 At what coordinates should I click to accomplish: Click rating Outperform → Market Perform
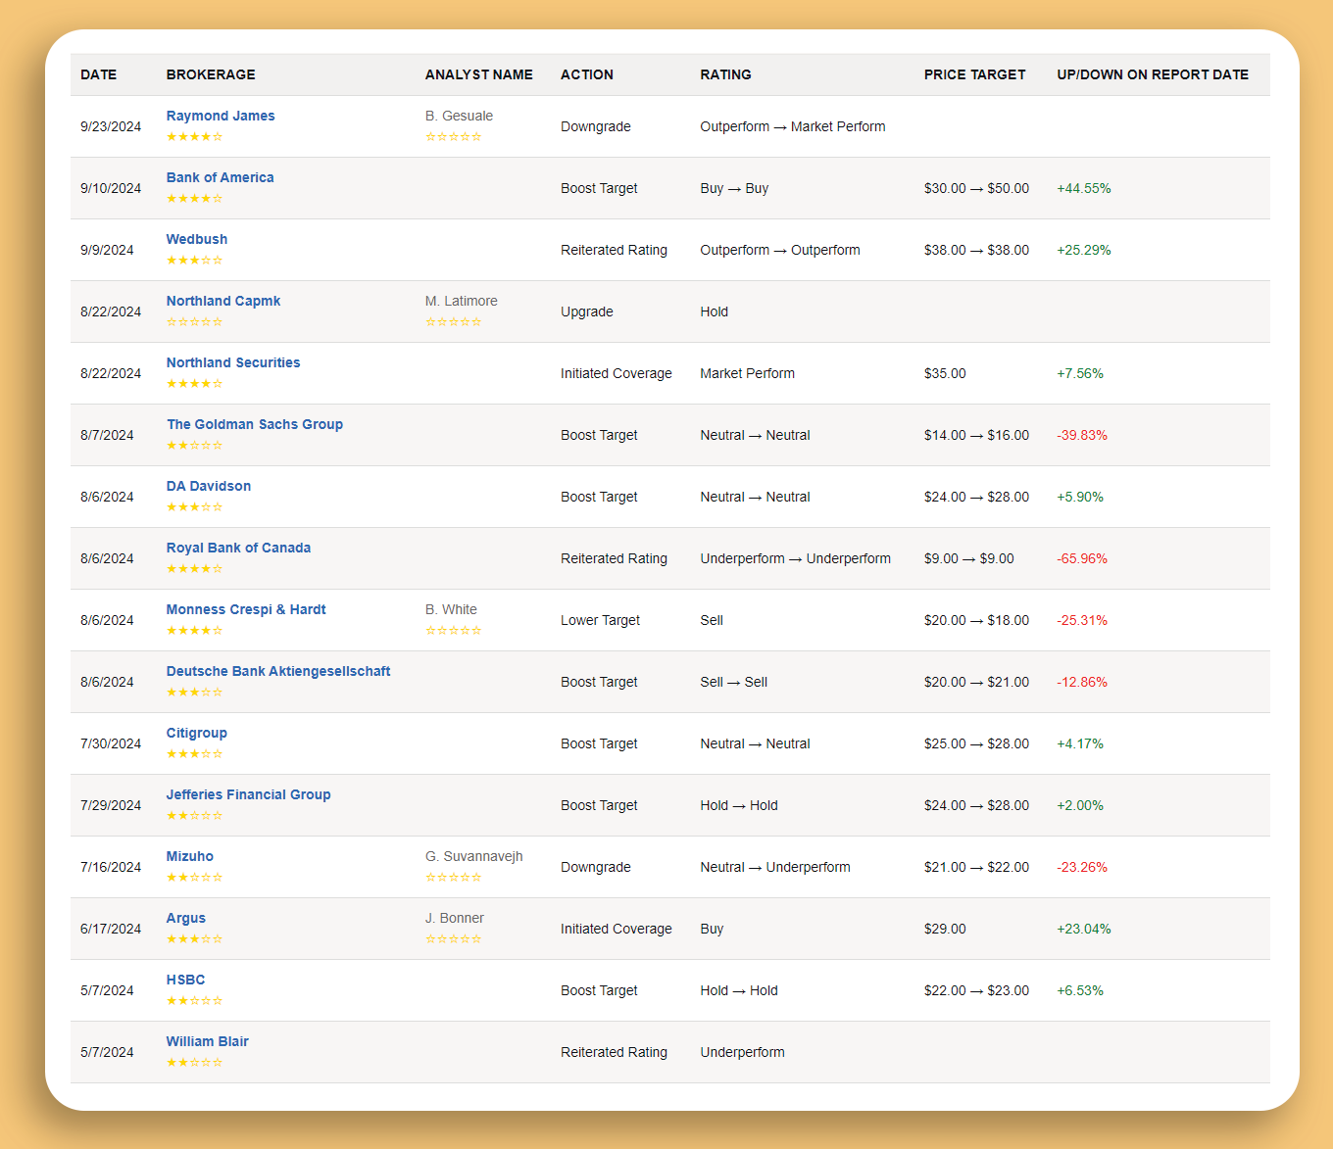pyautogui.click(x=793, y=126)
